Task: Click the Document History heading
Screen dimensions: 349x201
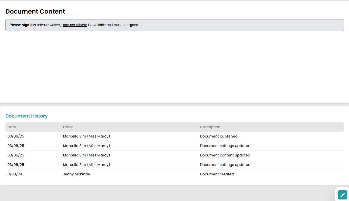Action: tap(26, 116)
